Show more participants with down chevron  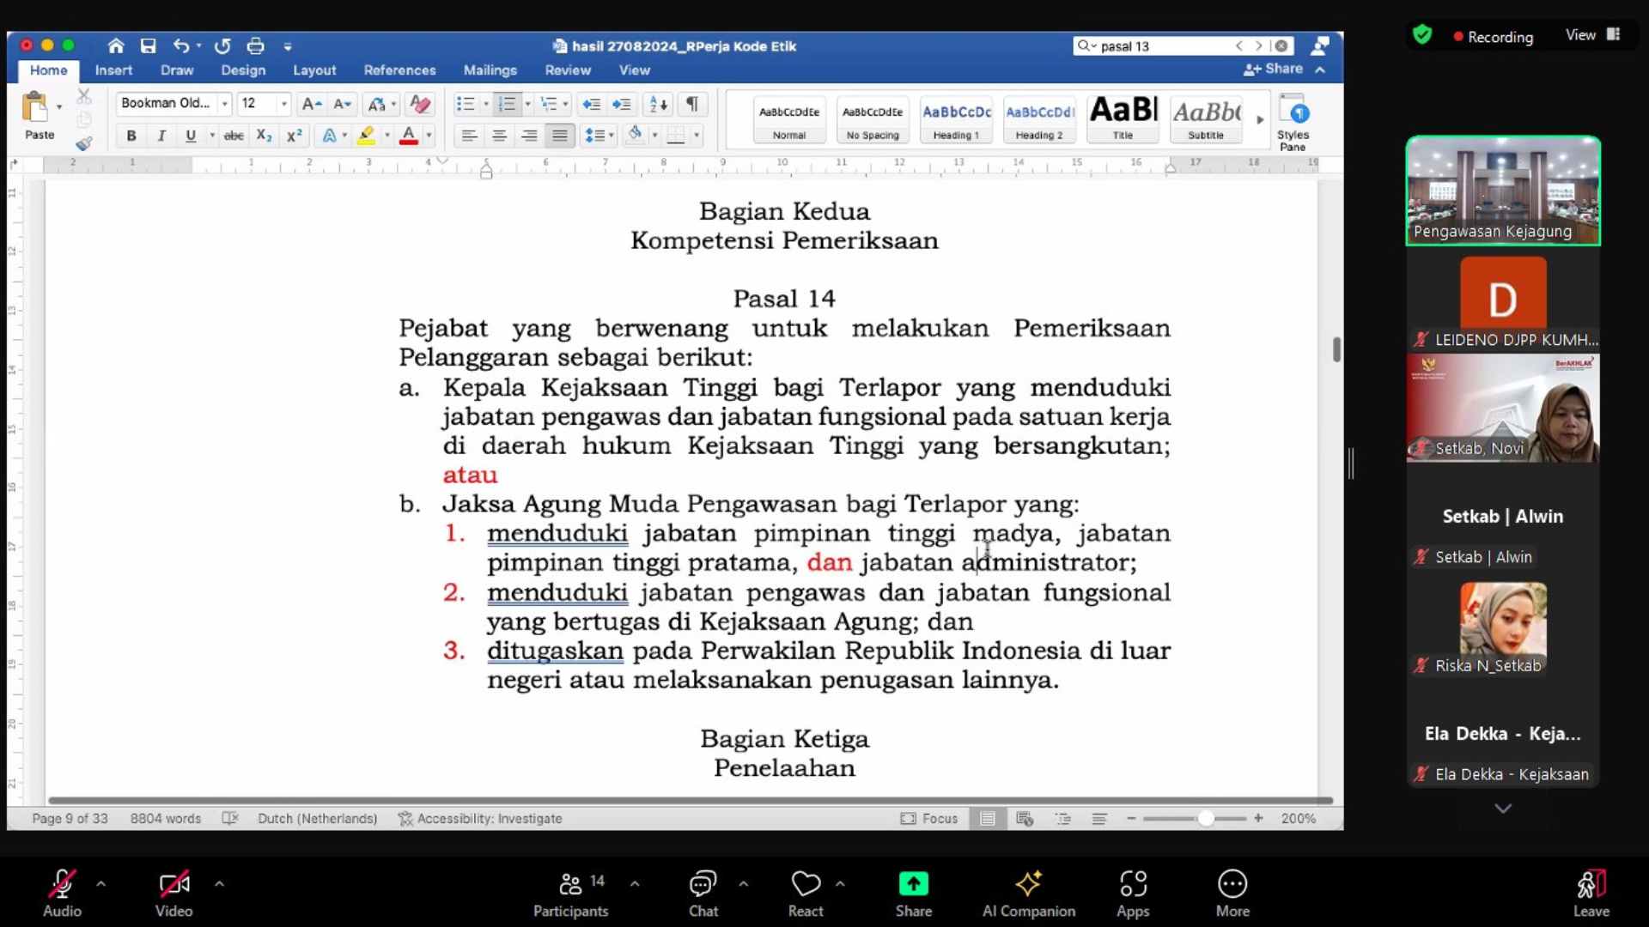click(1502, 809)
